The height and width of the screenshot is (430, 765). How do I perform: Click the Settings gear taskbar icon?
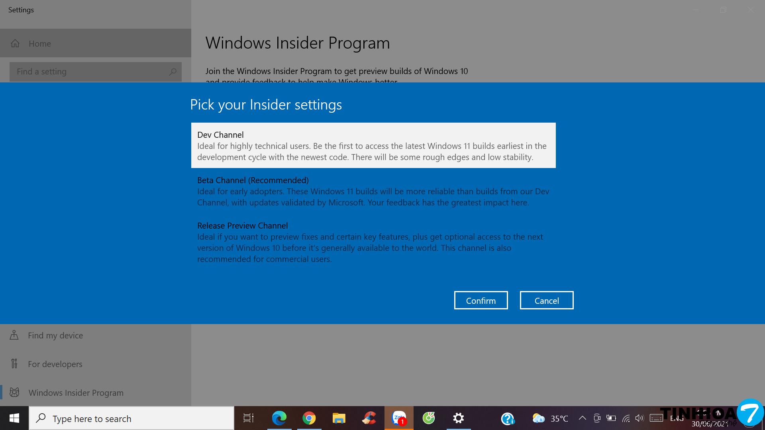(459, 418)
